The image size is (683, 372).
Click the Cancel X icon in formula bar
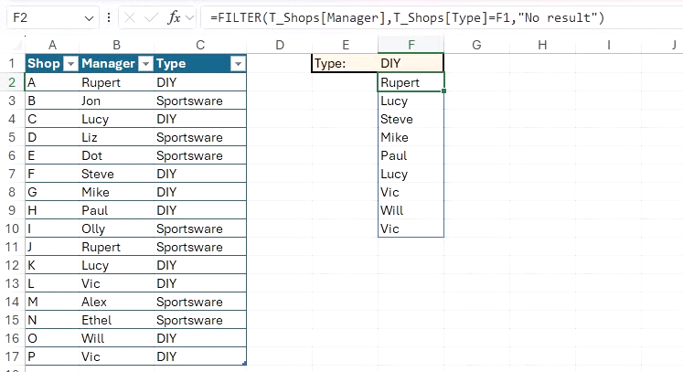pyautogui.click(x=129, y=18)
